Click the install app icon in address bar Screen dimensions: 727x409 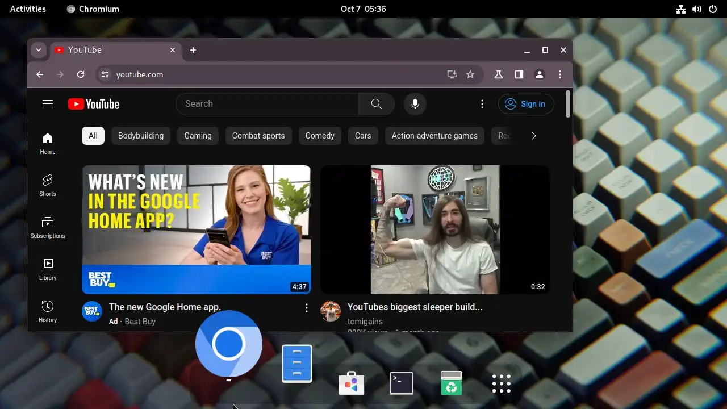point(452,74)
